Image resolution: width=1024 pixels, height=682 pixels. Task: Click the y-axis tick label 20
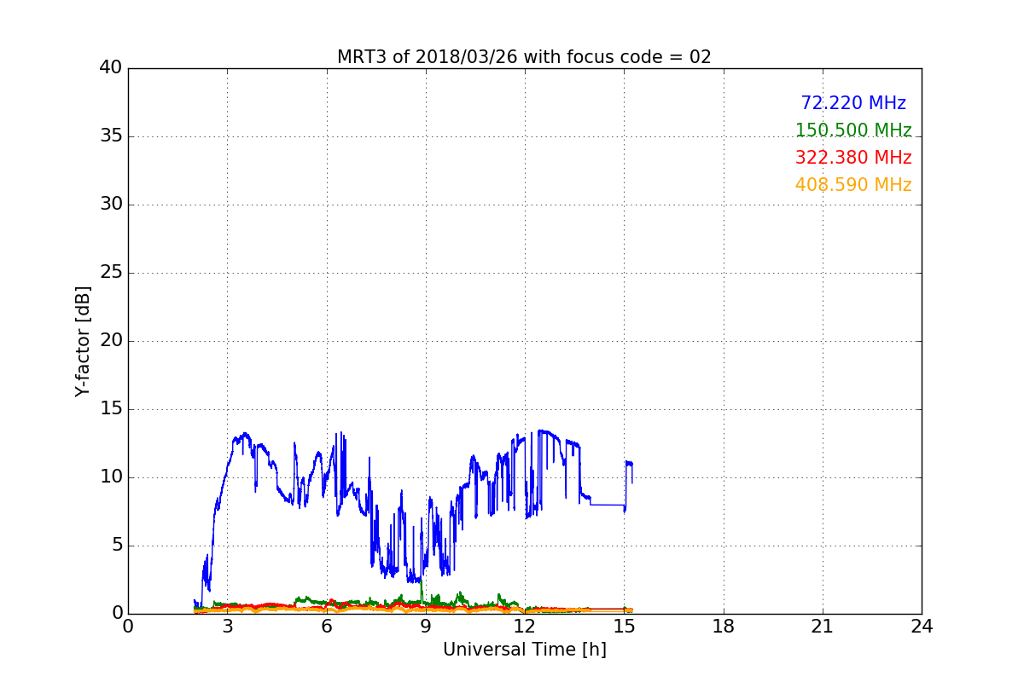pyautogui.click(x=111, y=341)
